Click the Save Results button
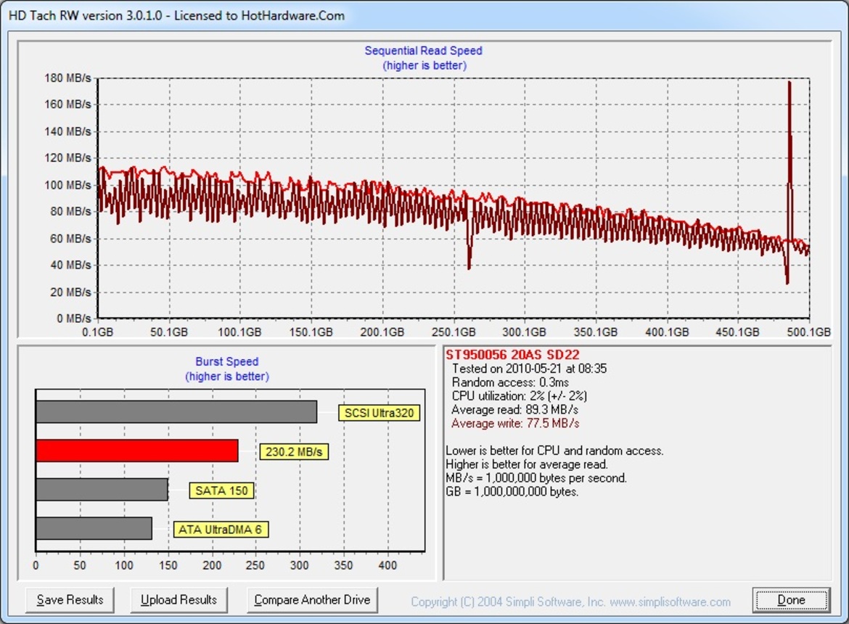The height and width of the screenshot is (624, 849). point(70,599)
